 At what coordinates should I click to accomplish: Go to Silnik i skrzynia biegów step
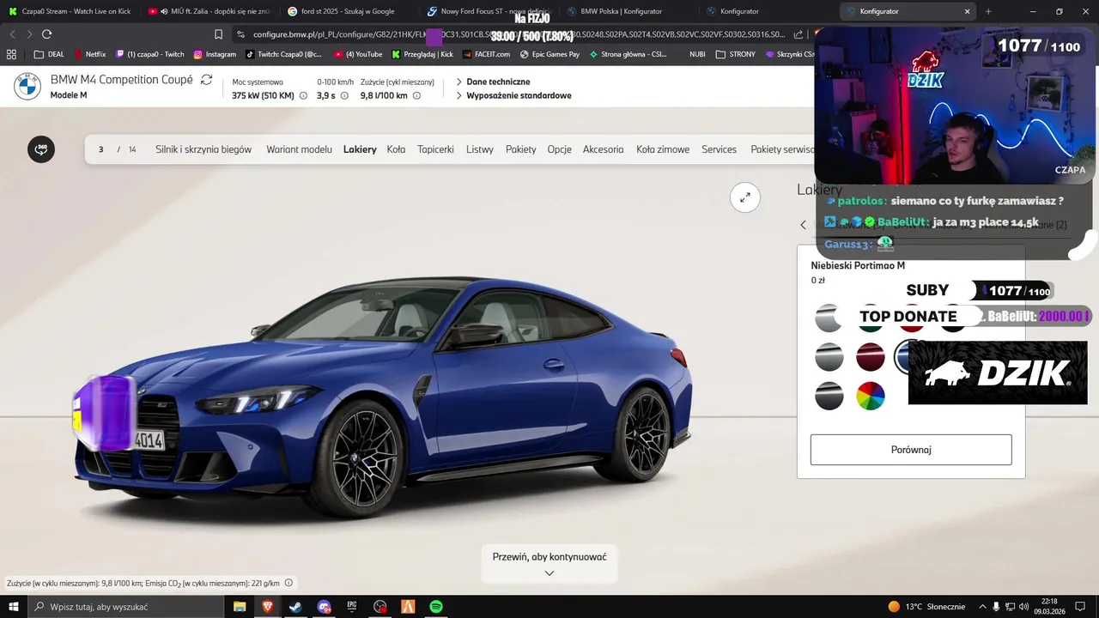203,149
